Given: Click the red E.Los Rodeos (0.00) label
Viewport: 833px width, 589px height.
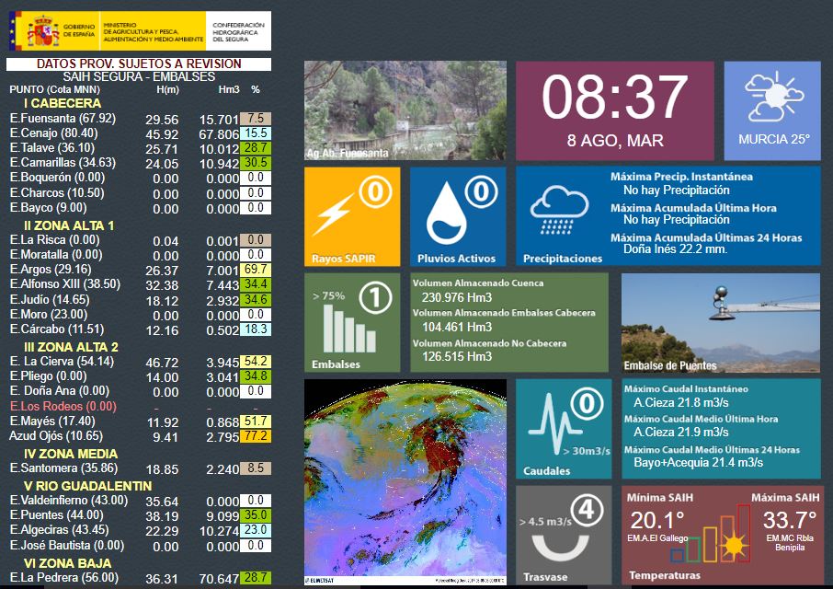Looking at the screenshot, I should tap(63, 406).
